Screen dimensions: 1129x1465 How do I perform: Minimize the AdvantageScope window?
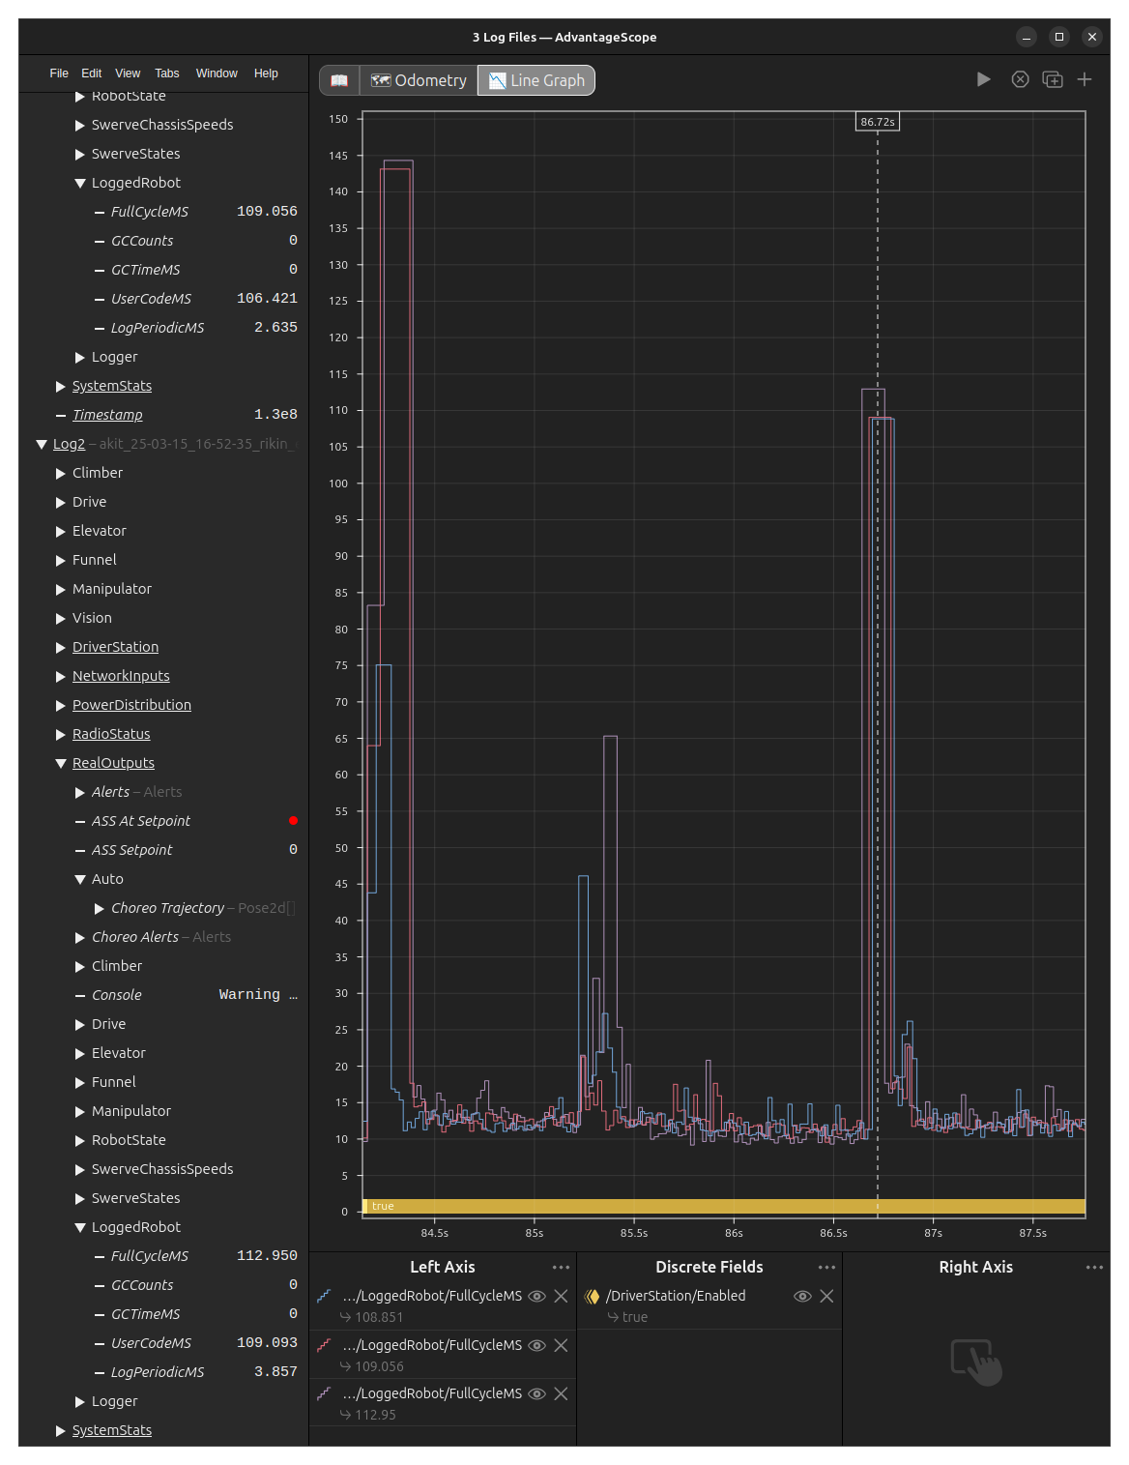(x=1027, y=37)
